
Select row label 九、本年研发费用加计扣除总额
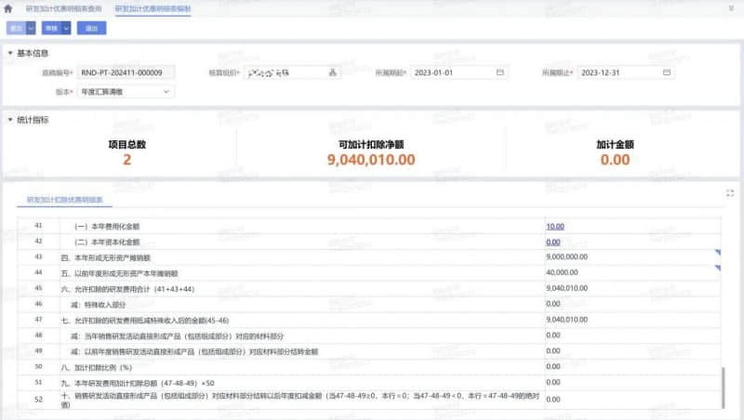pos(138,383)
